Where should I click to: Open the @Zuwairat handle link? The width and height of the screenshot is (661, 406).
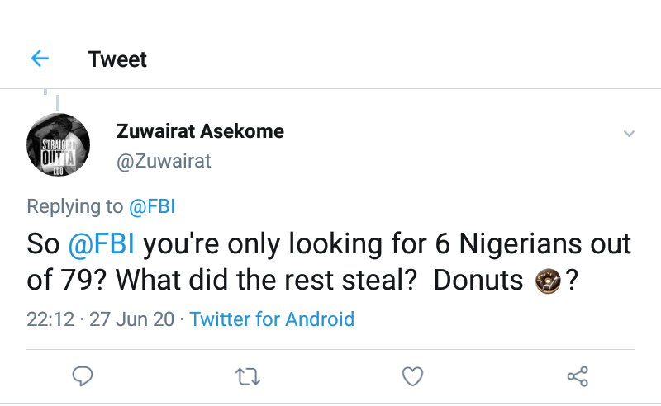click(x=164, y=161)
